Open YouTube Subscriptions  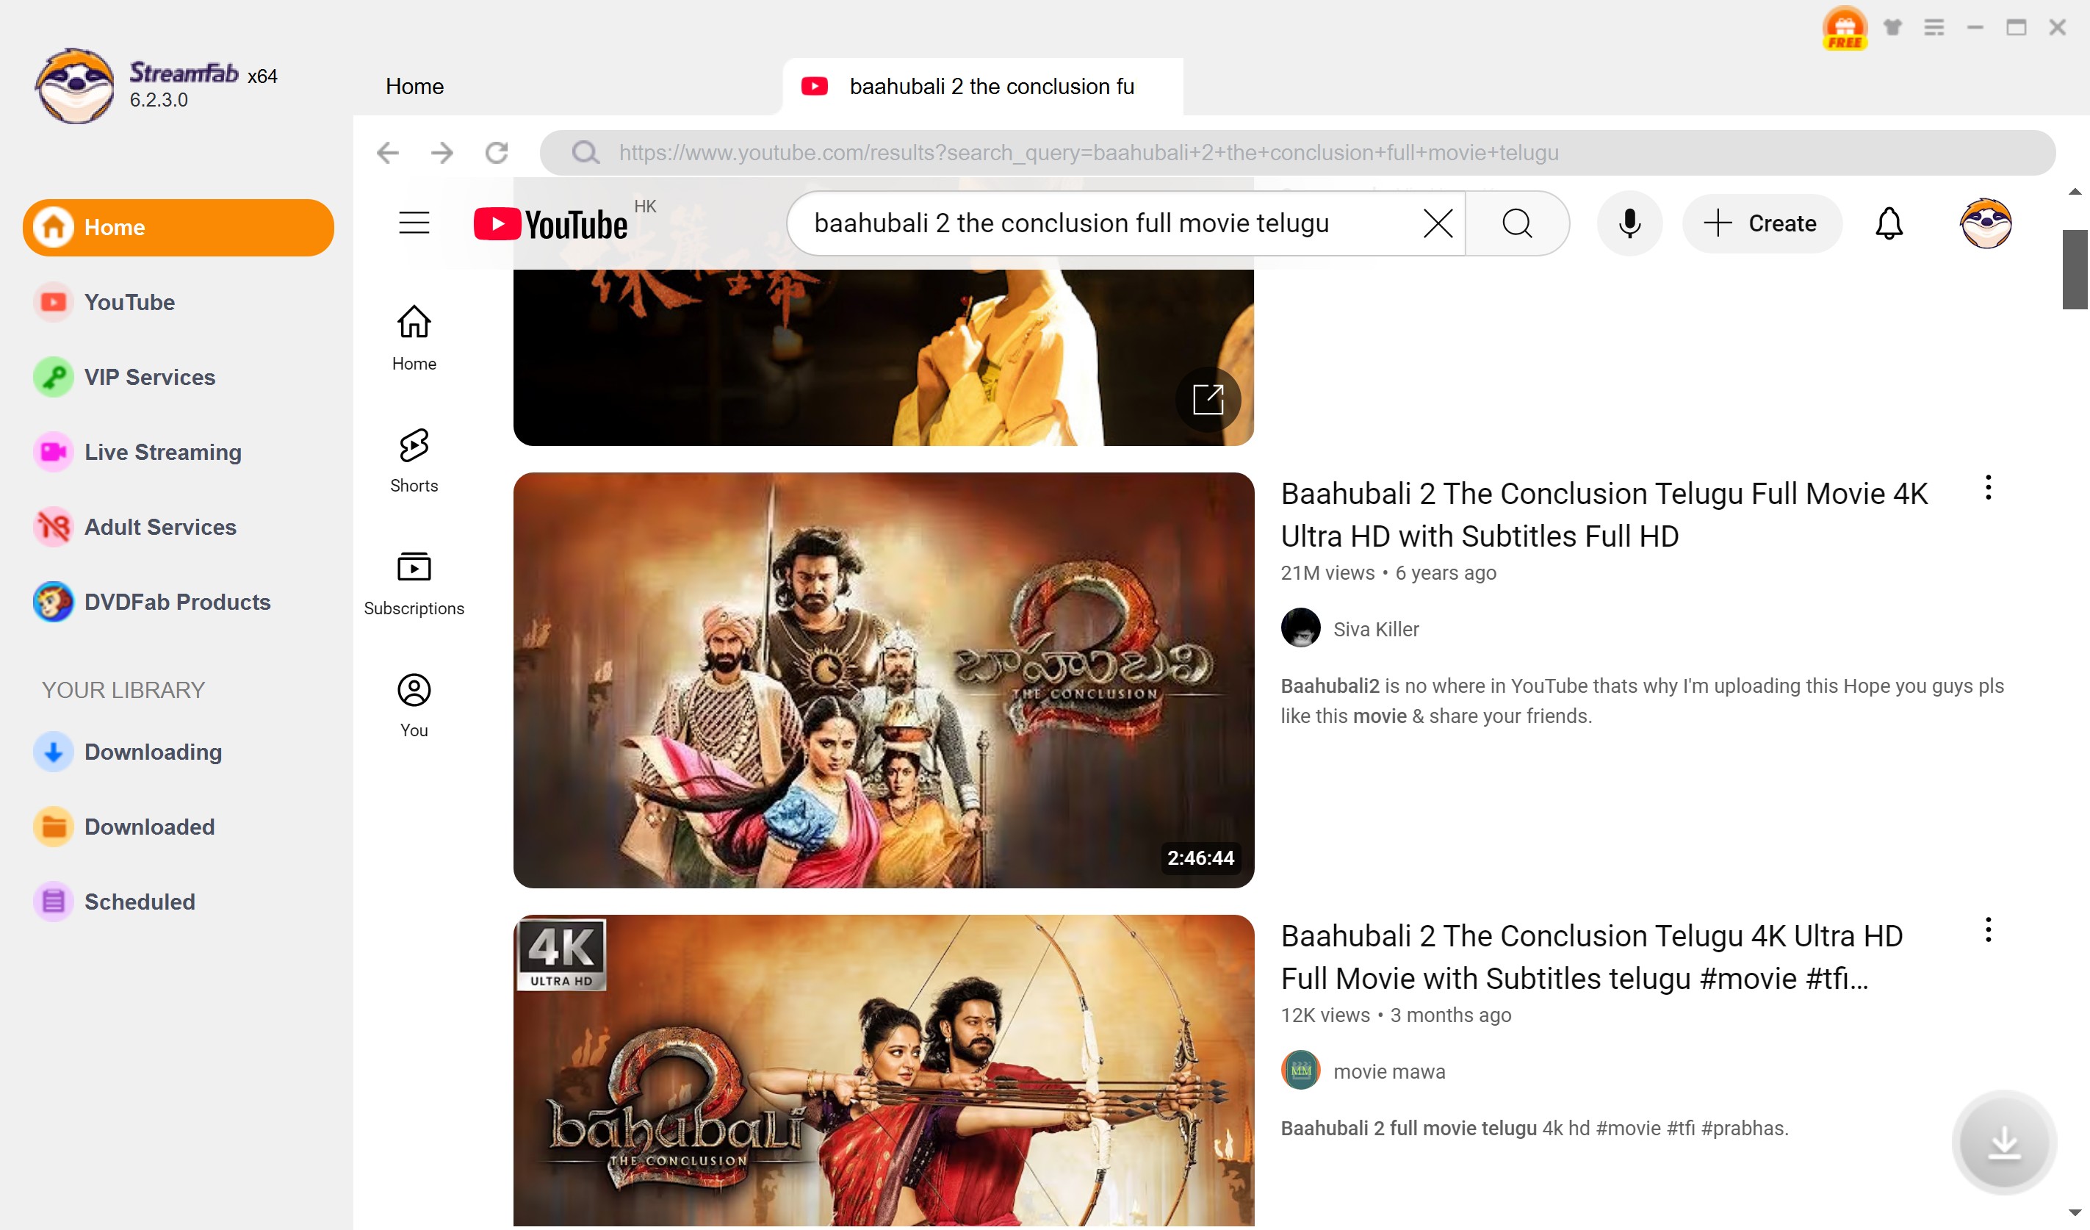[x=414, y=584]
